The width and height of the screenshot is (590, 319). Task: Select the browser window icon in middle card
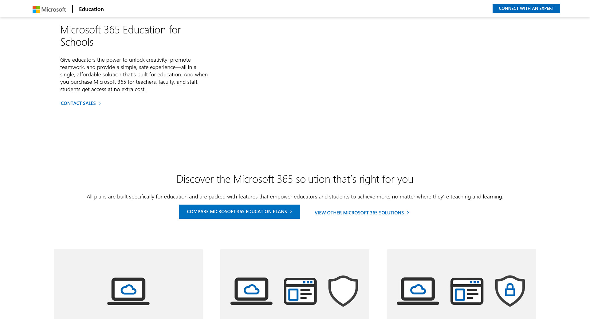click(x=300, y=291)
